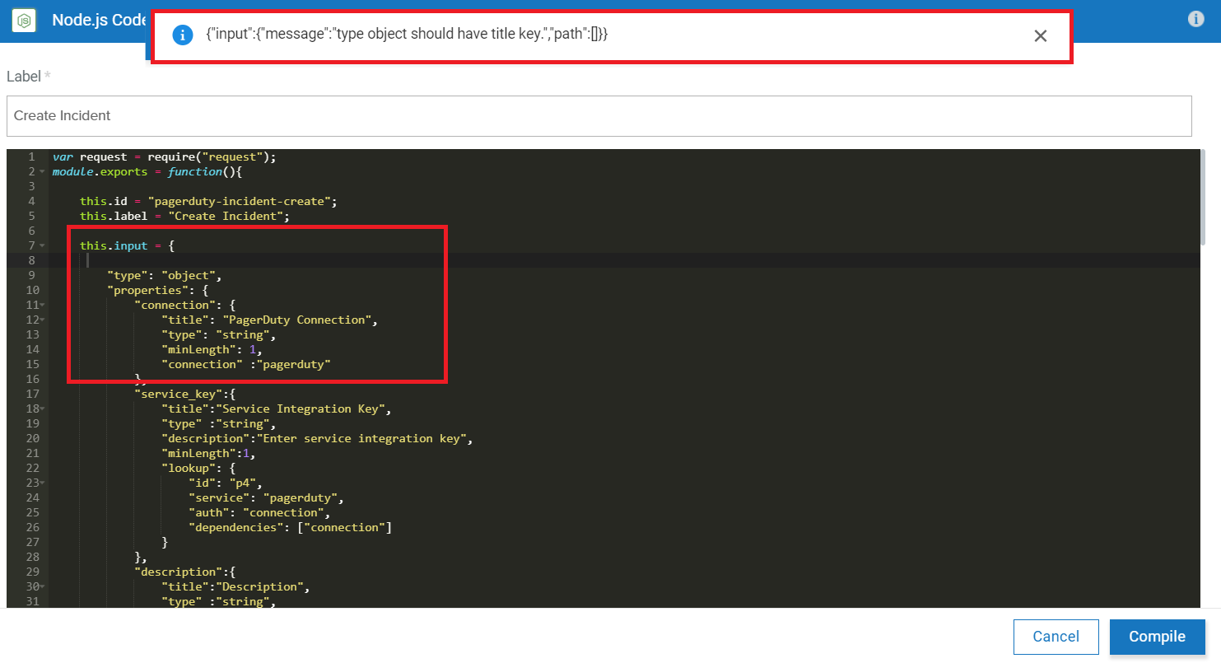Click "lookup" key on line 22
This screenshot has width=1221, height=663.
point(189,468)
